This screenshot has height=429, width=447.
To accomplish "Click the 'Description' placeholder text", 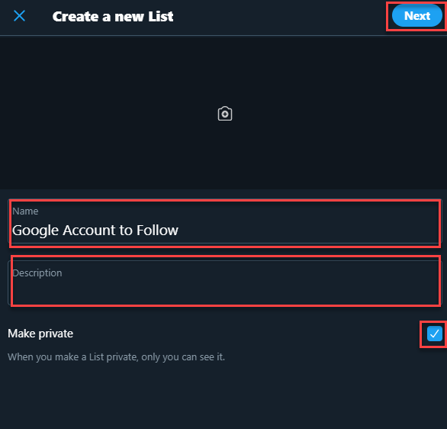I will coord(37,273).
